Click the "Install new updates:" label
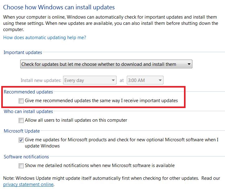Screen dimensions: 225x195 [x=41, y=80]
